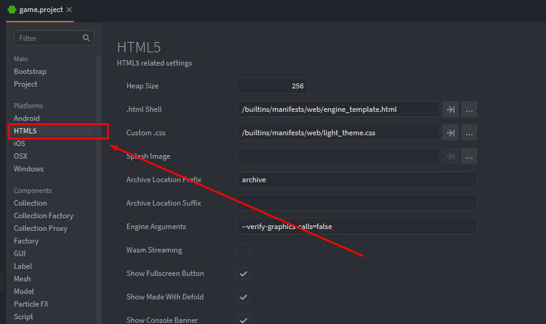Open Custom .css resource via arrow icon
546x324 pixels.
coord(450,133)
